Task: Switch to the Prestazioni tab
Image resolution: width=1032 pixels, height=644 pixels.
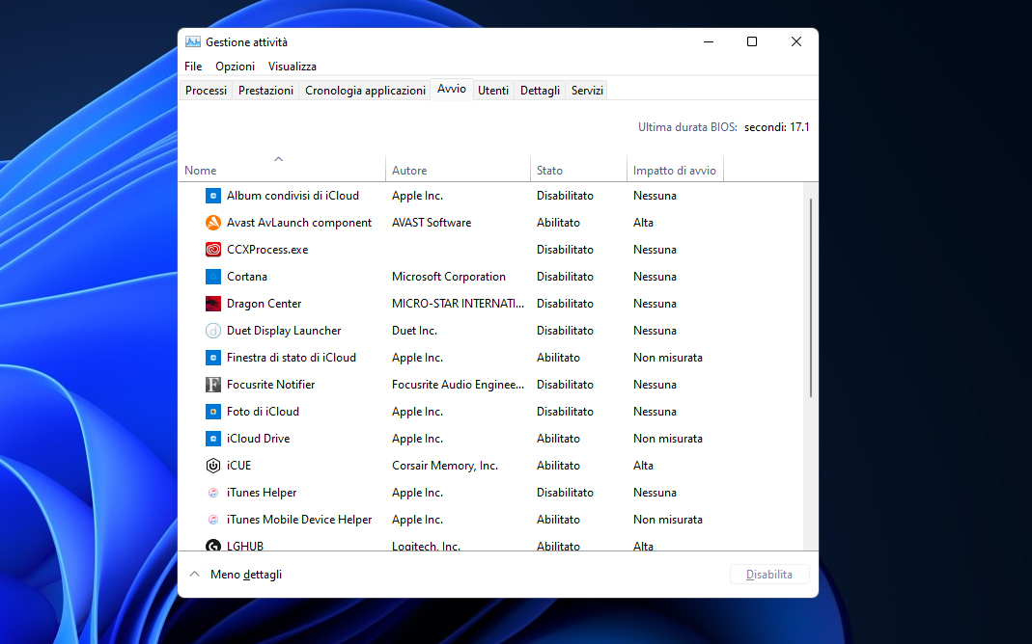Action: coord(265,91)
